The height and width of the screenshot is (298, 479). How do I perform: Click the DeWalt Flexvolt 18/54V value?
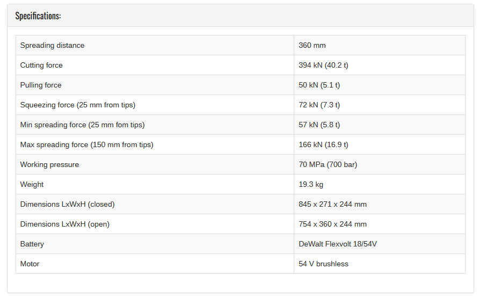(338, 244)
